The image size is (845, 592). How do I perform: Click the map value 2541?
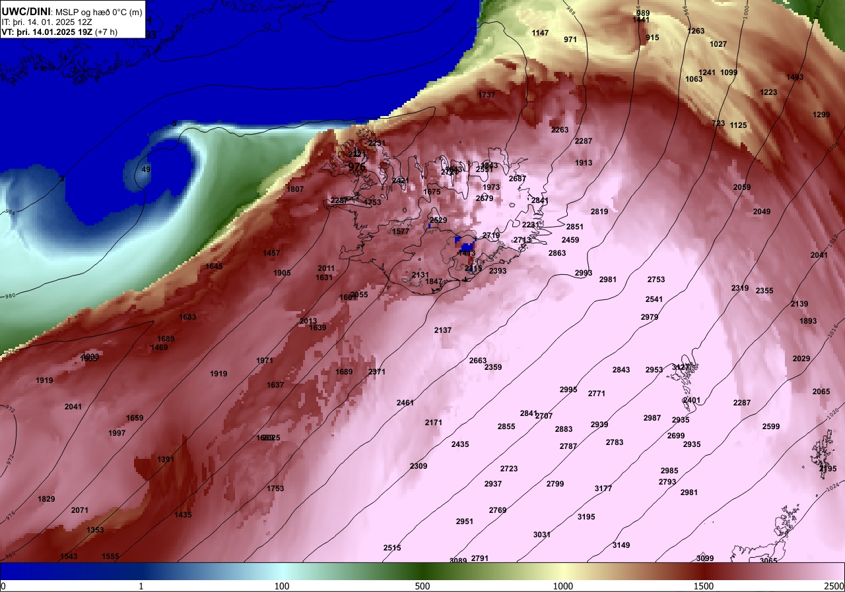tap(654, 299)
